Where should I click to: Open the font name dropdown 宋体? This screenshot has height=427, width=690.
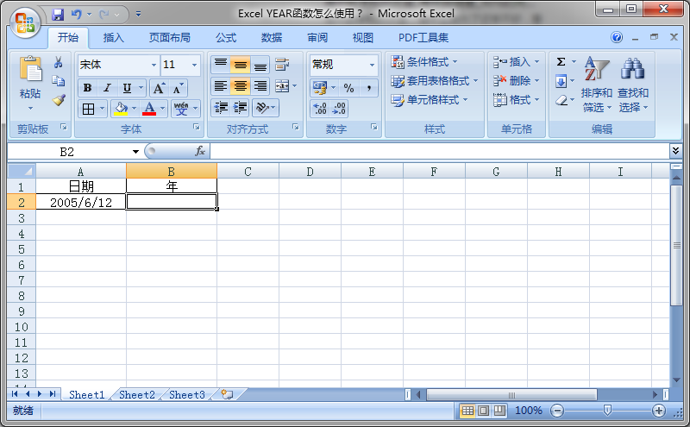[154, 65]
